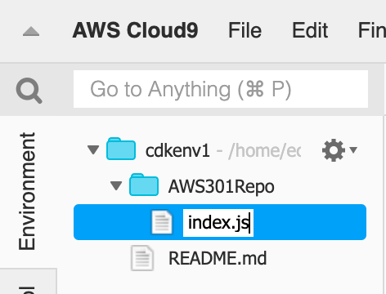Click inside the index.js rename field
Image resolution: width=386 pixels, height=294 pixels.
click(218, 223)
